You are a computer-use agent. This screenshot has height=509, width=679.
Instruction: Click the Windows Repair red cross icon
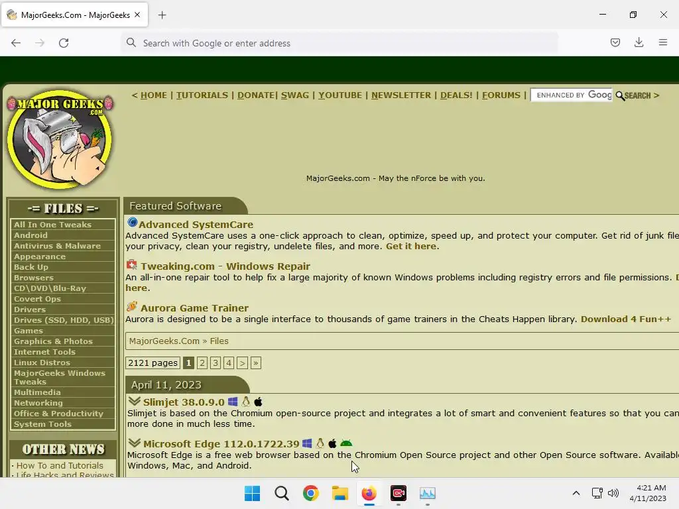(x=132, y=264)
